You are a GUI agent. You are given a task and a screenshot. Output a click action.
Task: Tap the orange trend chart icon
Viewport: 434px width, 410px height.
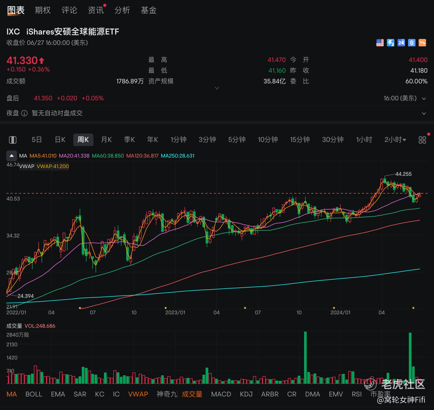coord(422,43)
